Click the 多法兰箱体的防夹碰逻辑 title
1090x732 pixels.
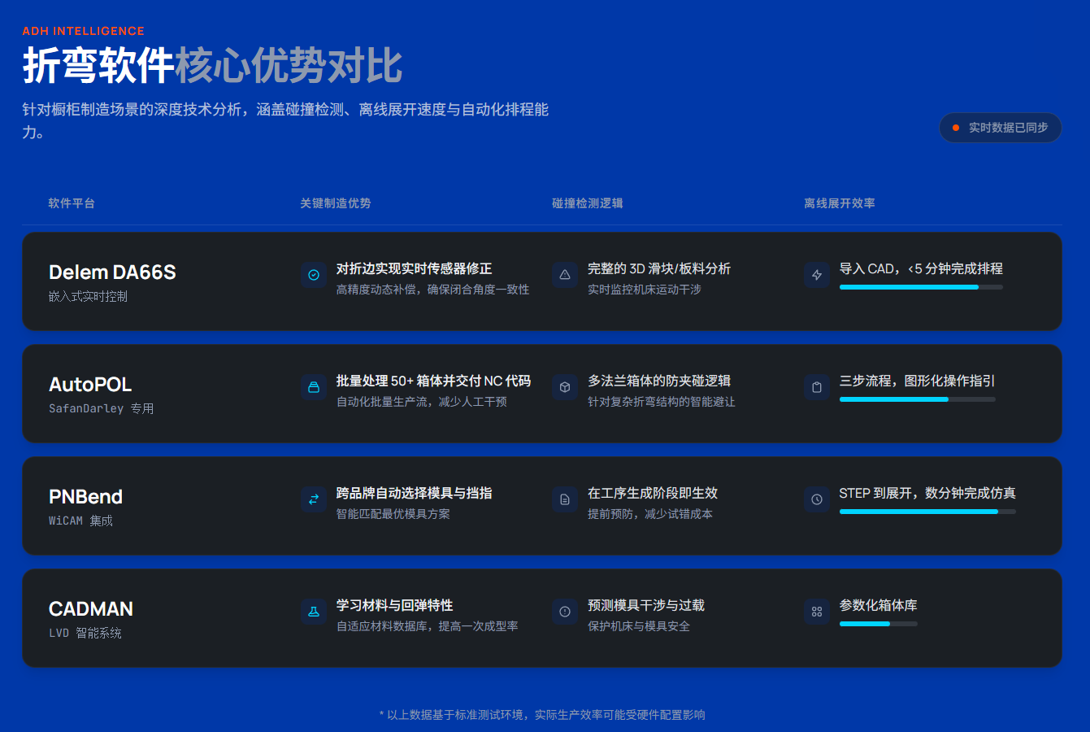click(659, 381)
